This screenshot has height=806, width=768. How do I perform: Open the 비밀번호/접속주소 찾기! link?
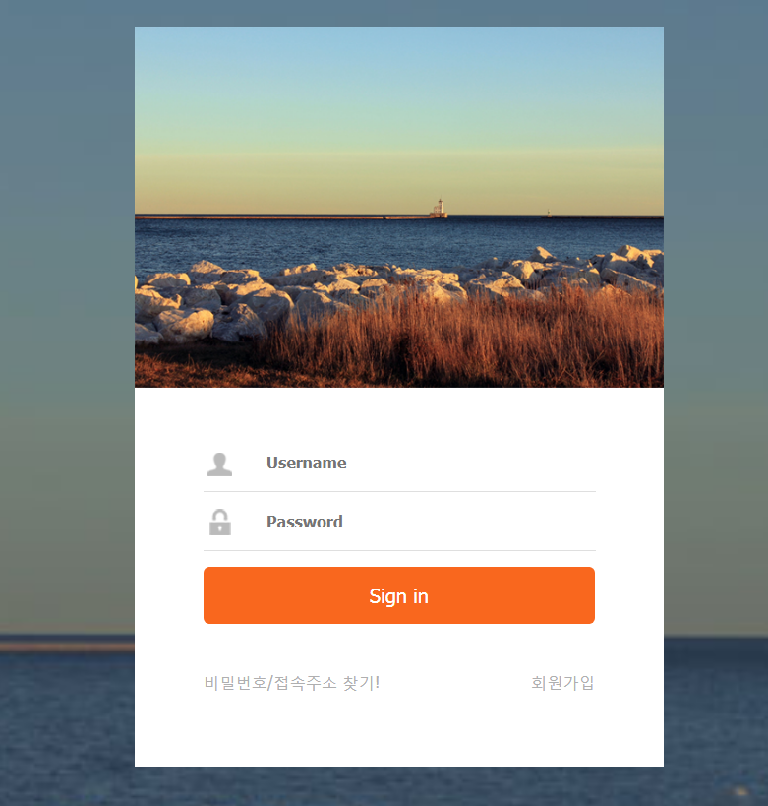click(x=292, y=683)
